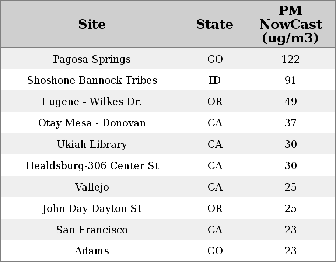
Task: Select the Pagosa Springs site cell
Action: (x=92, y=59)
